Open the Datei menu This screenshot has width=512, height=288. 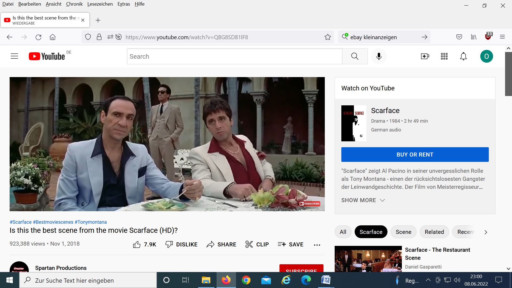pos(8,4)
